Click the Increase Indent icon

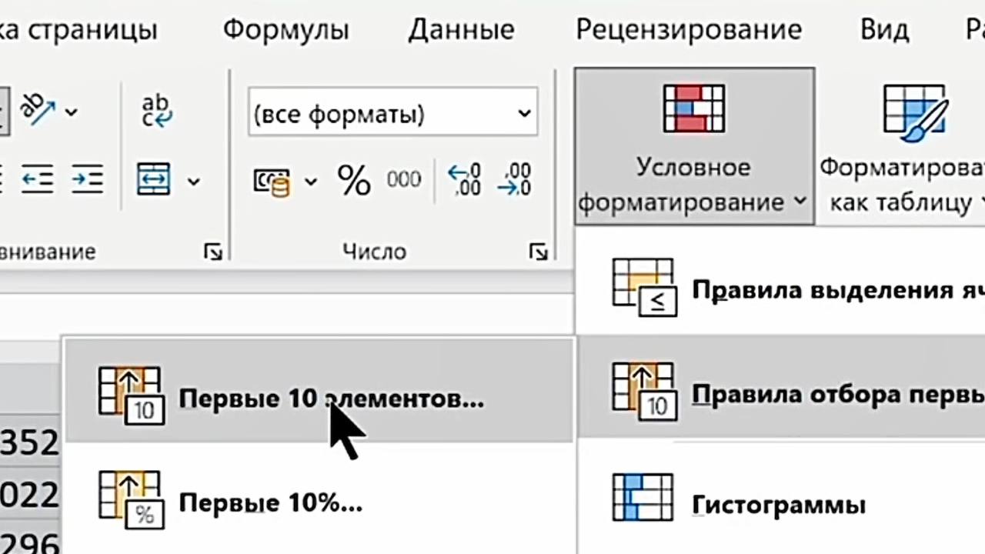[87, 180]
